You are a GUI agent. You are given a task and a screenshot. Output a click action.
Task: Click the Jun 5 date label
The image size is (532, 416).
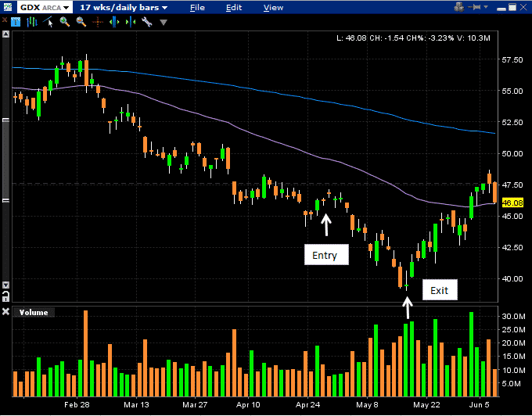point(480,405)
